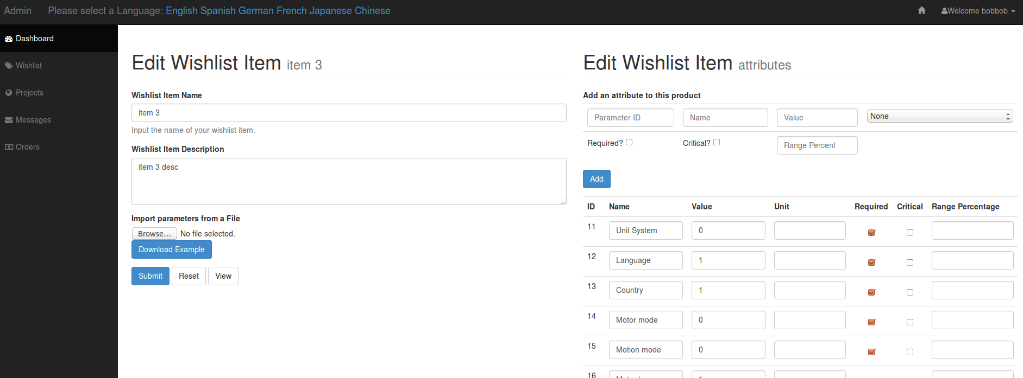Click the user icon beside Welcome bobbob
Viewport: 1023px width, 378px height.
pyautogui.click(x=944, y=11)
